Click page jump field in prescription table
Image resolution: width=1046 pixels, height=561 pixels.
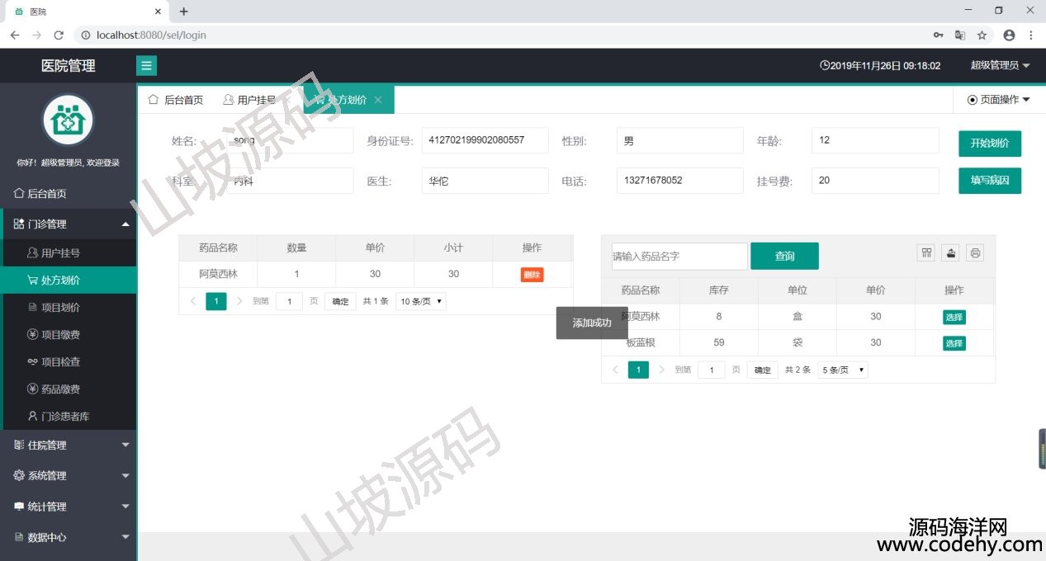pos(289,301)
